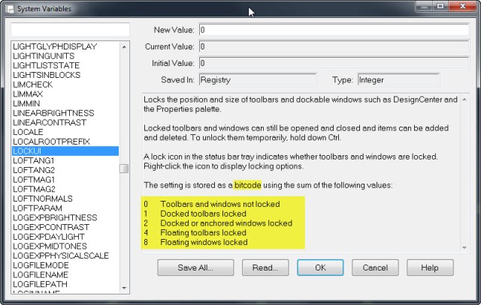Choose the LOCALE variable
Screen dimensions: 481x305
28,130
